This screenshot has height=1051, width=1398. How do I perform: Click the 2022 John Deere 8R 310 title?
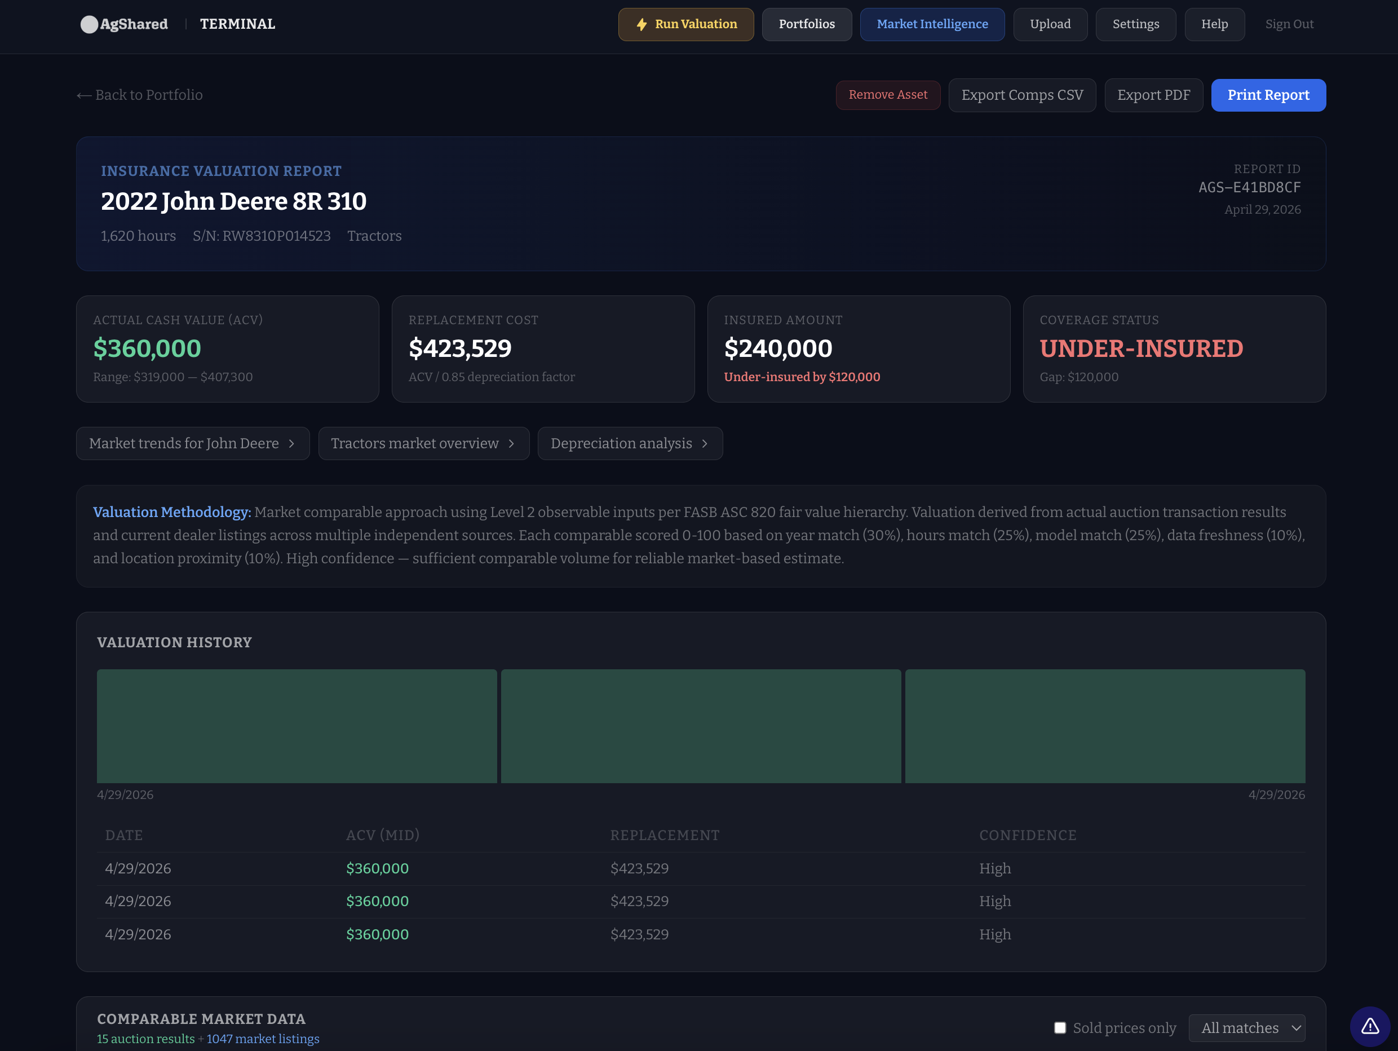coord(234,202)
